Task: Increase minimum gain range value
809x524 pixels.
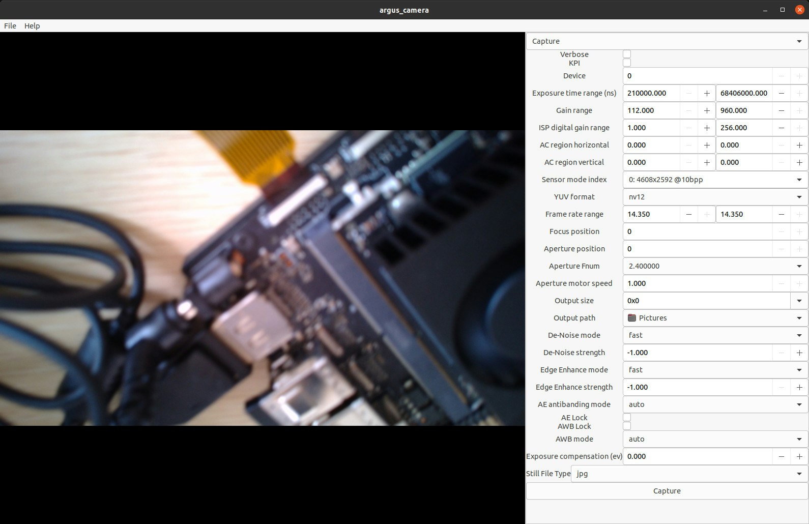Action: pyautogui.click(x=707, y=110)
